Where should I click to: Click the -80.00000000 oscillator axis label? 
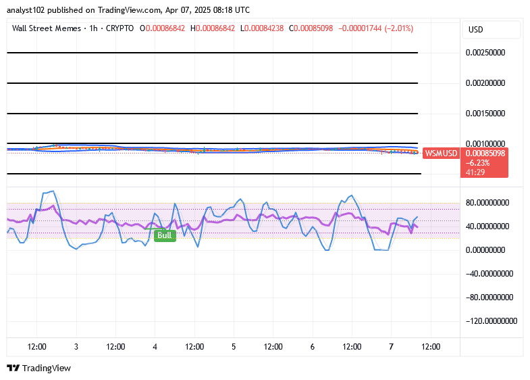click(489, 297)
